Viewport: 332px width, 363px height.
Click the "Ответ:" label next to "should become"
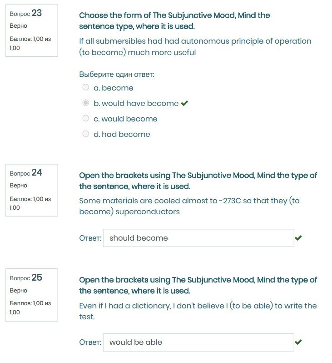click(90, 238)
